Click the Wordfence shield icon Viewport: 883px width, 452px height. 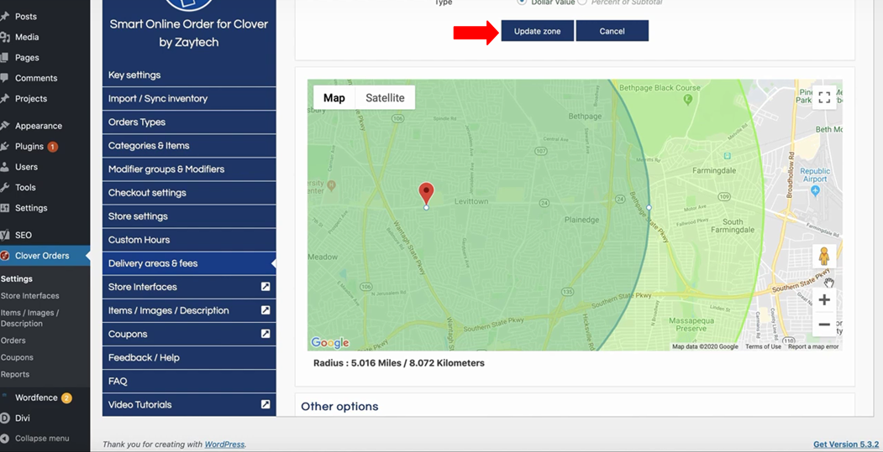coord(4,397)
